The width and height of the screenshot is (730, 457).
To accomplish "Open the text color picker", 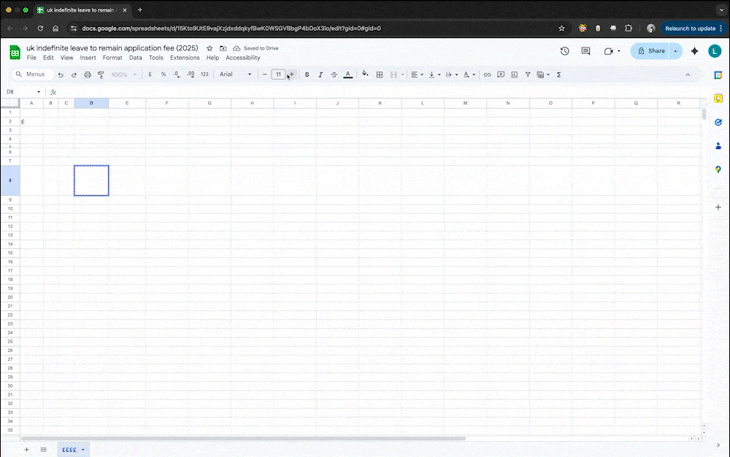I will point(347,74).
